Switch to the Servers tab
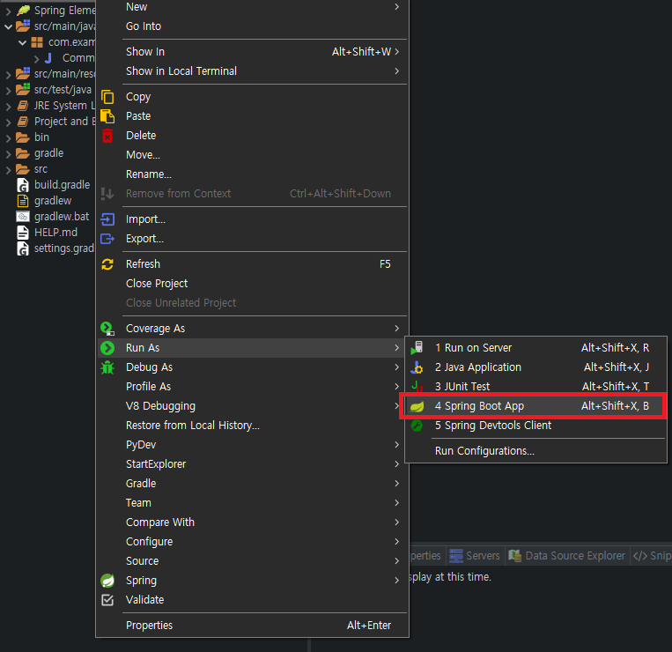The height and width of the screenshot is (652, 672). (475, 556)
